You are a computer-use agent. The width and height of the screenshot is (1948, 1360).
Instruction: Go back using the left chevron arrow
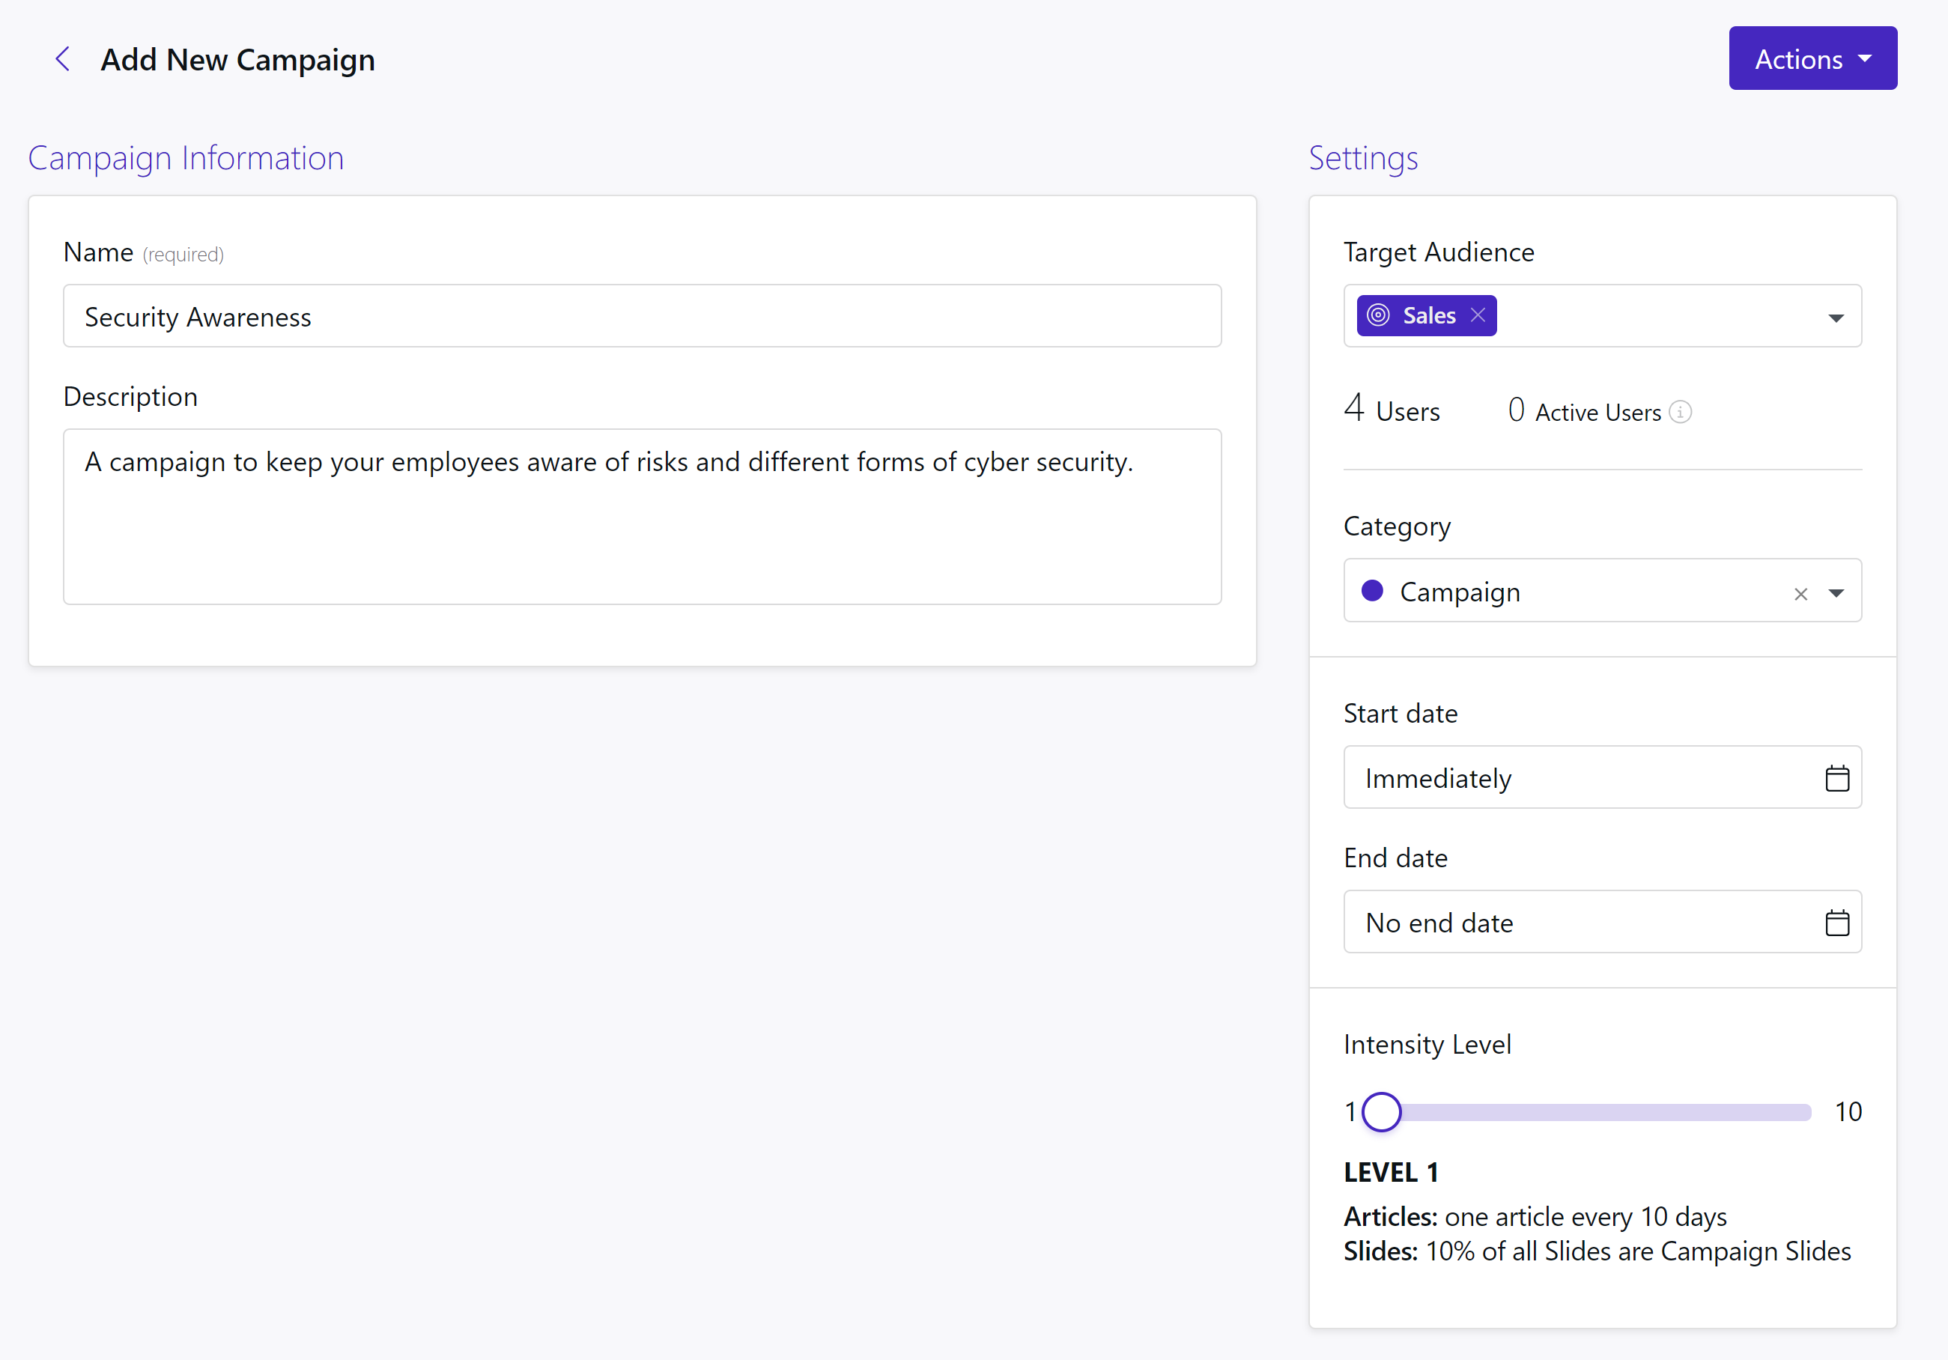coord(62,59)
